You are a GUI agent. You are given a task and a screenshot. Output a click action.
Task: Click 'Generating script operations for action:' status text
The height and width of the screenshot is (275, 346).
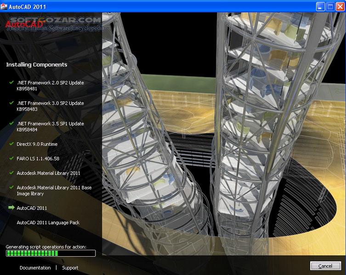coord(46,247)
